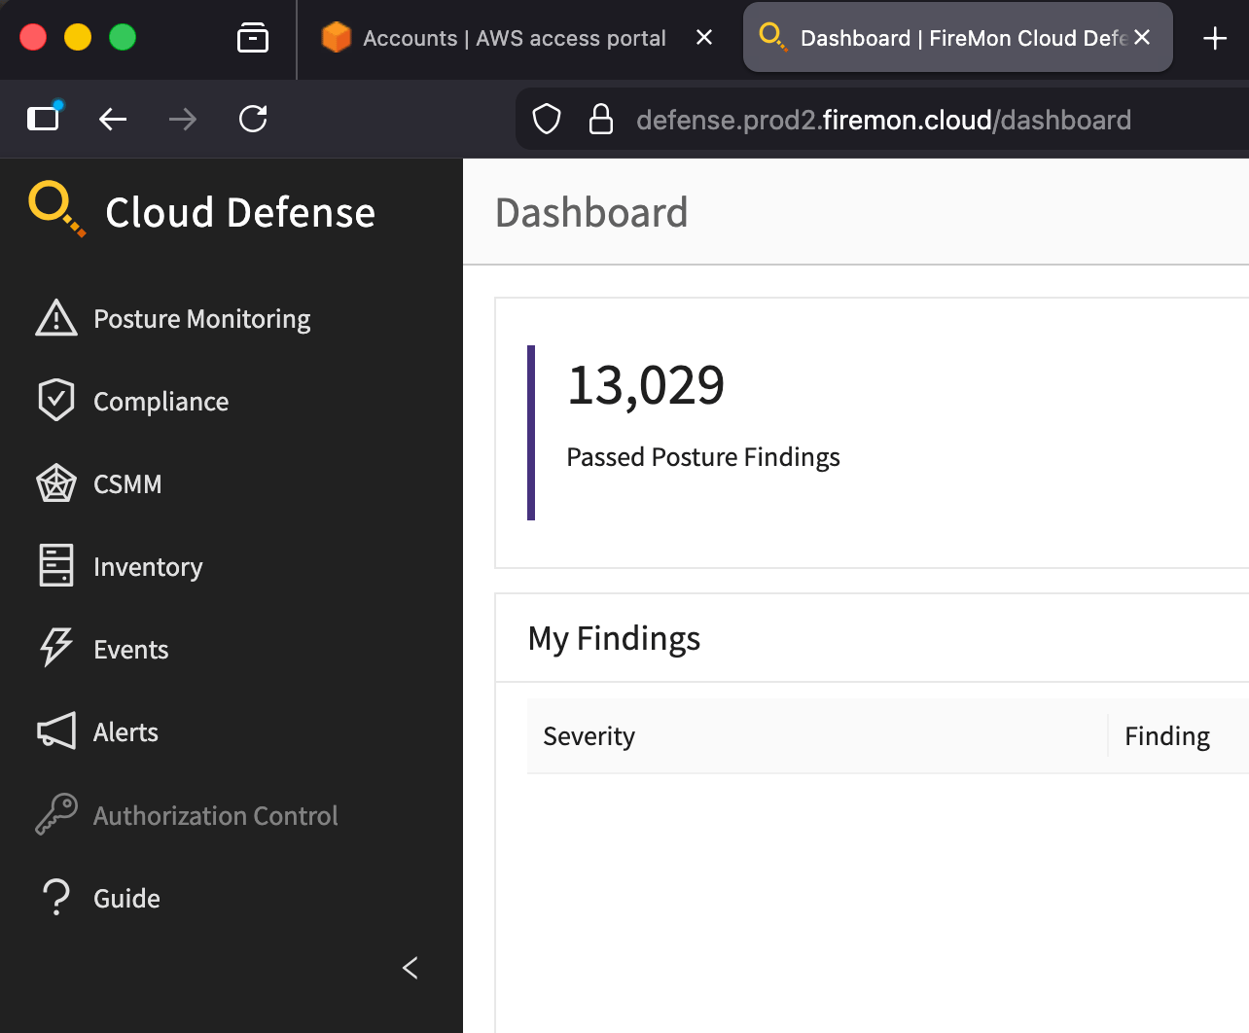1249x1033 pixels.
Task: Select the CSMM spider-web icon
Action: pos(56,483)
